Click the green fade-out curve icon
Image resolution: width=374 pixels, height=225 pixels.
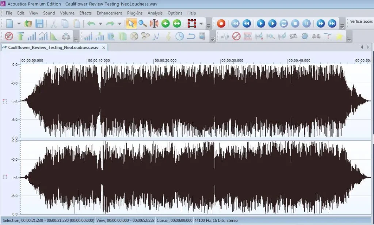coord(54,36)
